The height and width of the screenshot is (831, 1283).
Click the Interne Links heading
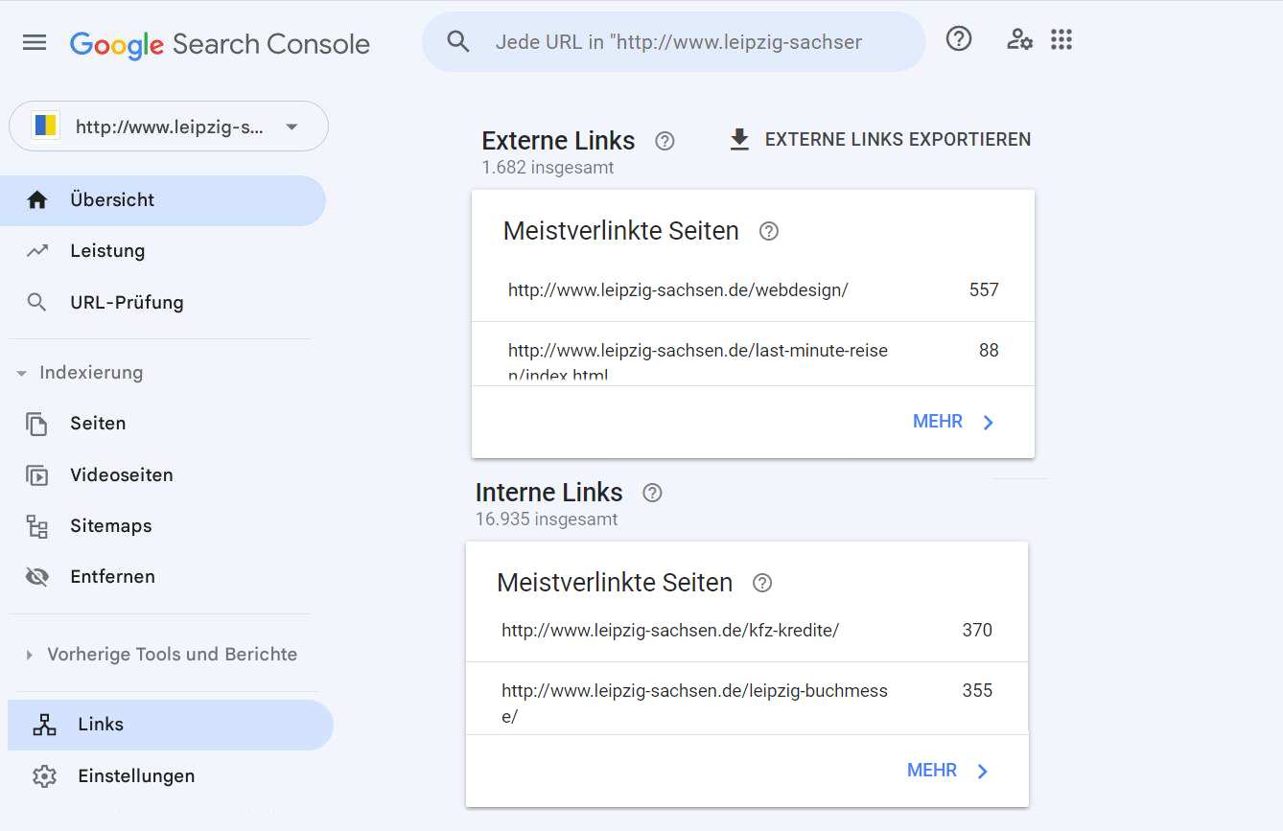click(549, 493)
